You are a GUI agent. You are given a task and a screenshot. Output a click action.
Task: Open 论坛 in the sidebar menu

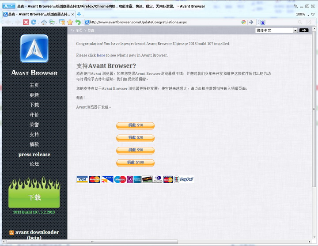tap(34, 164)
